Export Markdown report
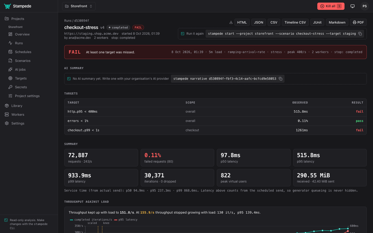 pos(337,22)
